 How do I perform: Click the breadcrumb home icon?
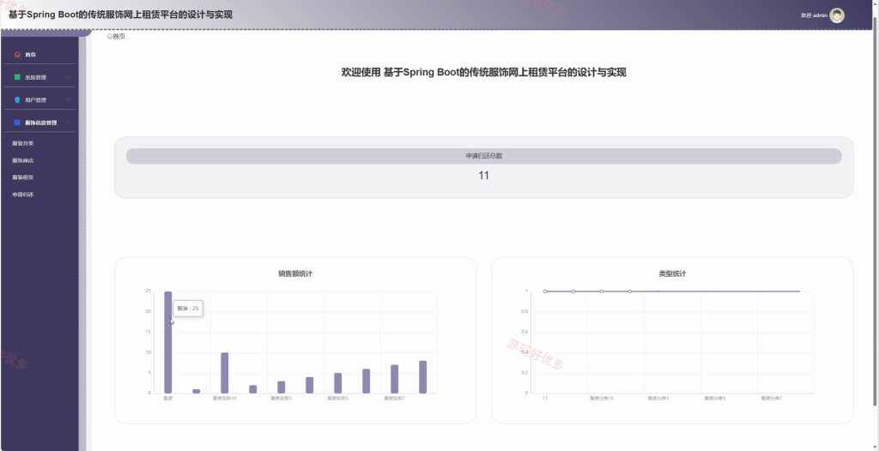pyautogui.click(x=110, y=36)
